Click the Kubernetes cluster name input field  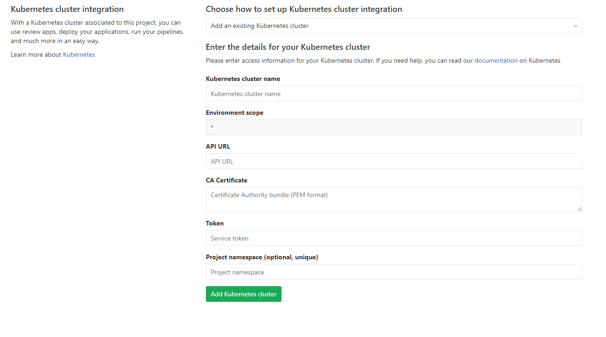point(394,93)
